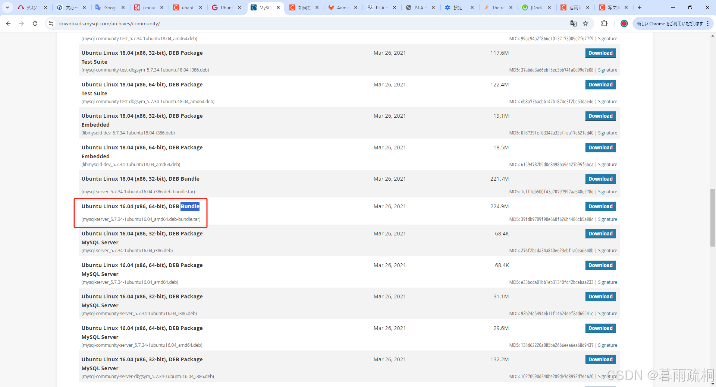This screenshot has height=387, width=716.
Task: Close the Admir tab
Action: pos(356,7)
